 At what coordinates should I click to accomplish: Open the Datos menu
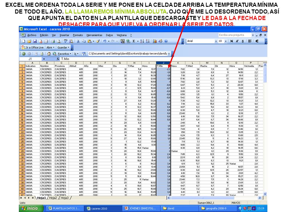109,35
